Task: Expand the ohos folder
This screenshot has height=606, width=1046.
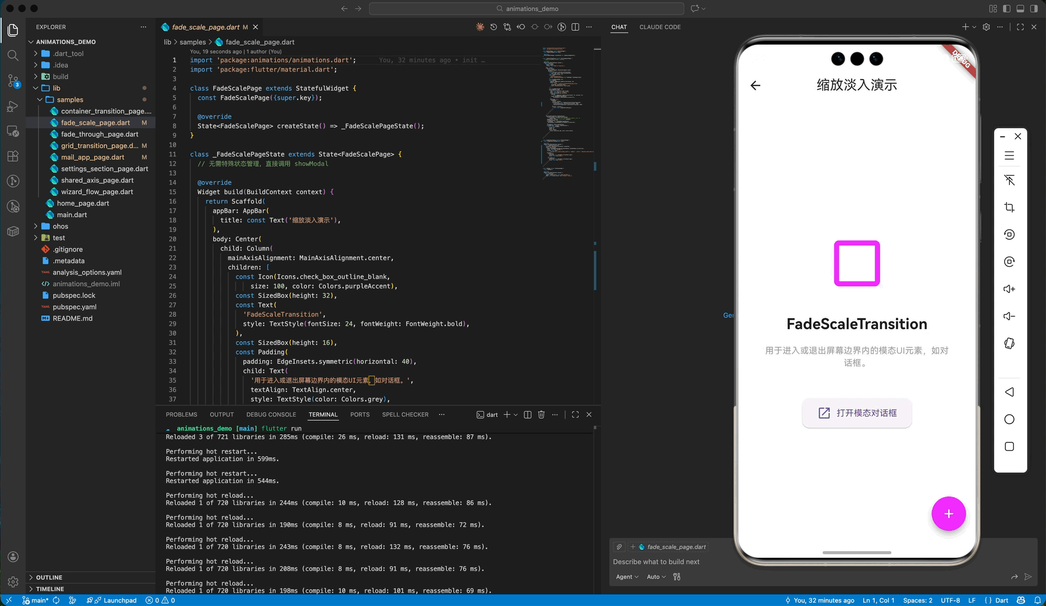Action: tap(60, 226)
